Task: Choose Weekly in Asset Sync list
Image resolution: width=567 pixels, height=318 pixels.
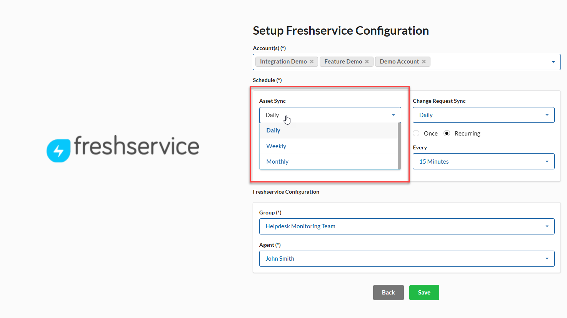Action: point(329,146)
